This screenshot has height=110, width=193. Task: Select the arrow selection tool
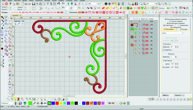coord(2,17)
